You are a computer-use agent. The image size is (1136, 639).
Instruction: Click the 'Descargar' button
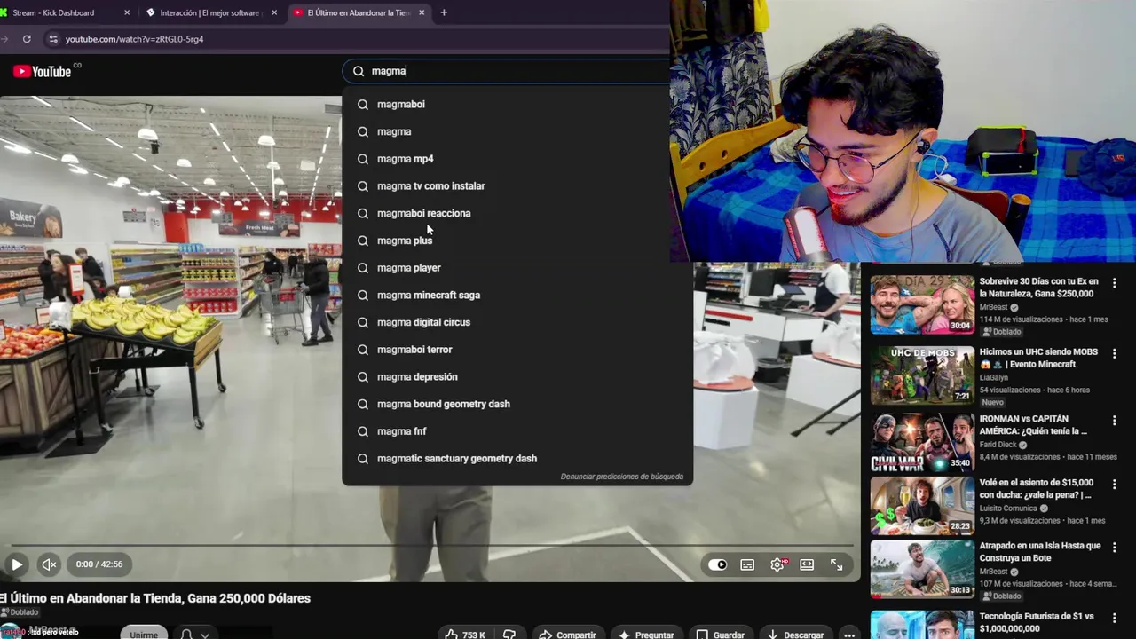pyautogui.click(x=795, y=635)
